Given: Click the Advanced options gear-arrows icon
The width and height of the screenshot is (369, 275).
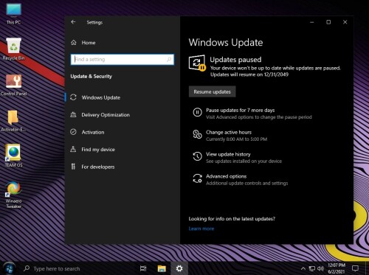Looking at the screenshot, I should tap(197, 178).
